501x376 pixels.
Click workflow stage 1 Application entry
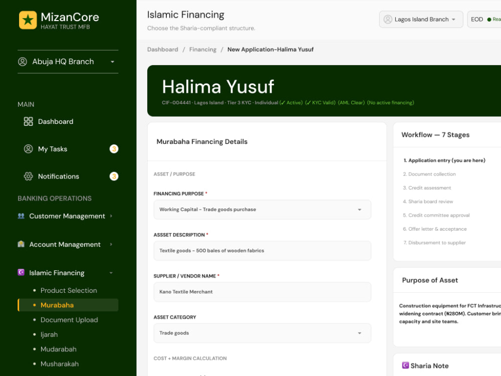click(444, 160)
